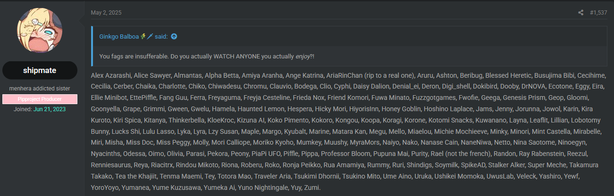
Task: Open the shipmate username profile link
Action: pos(40,71)
